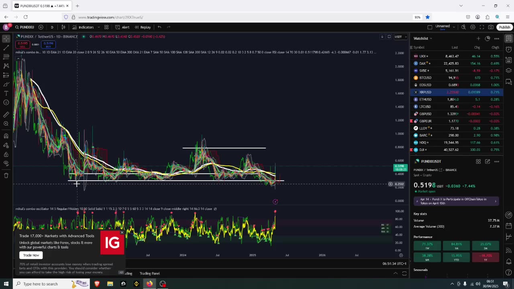This screenshot has width=514, height=289.
Task: Create a new Alert
Action: click(122, 27)
